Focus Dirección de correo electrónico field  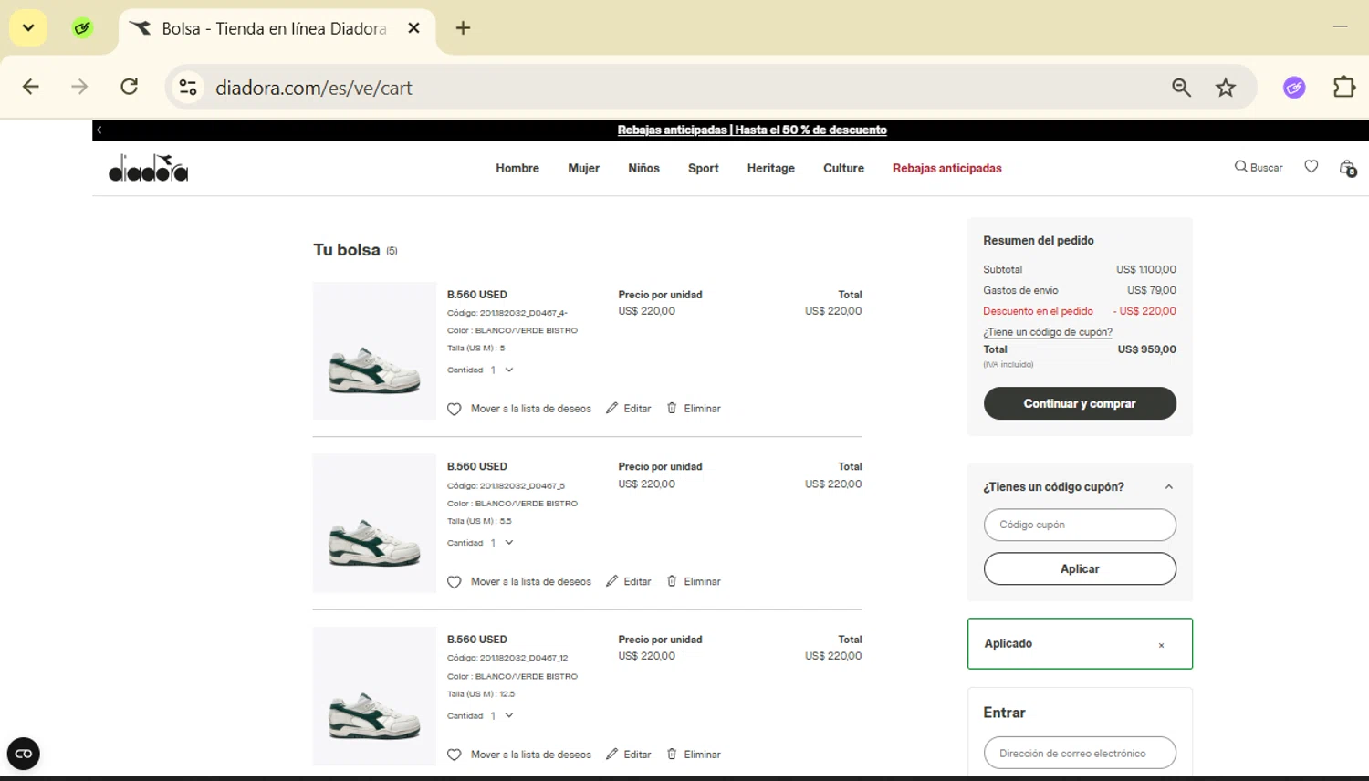(1080, 753)
